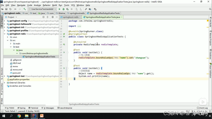Viewport: 212px width, 119px height.
Task: Expand the springboot-init module
Action: [4, 27]
